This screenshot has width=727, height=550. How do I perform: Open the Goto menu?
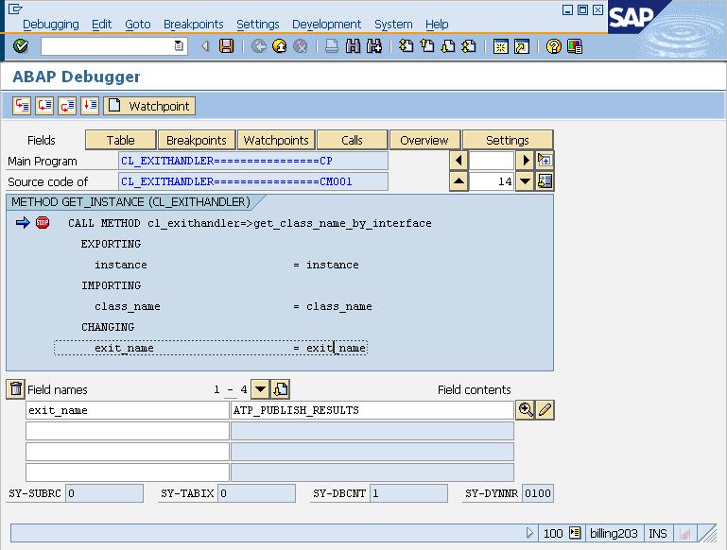pyautogui.click(x=138, y=24)
